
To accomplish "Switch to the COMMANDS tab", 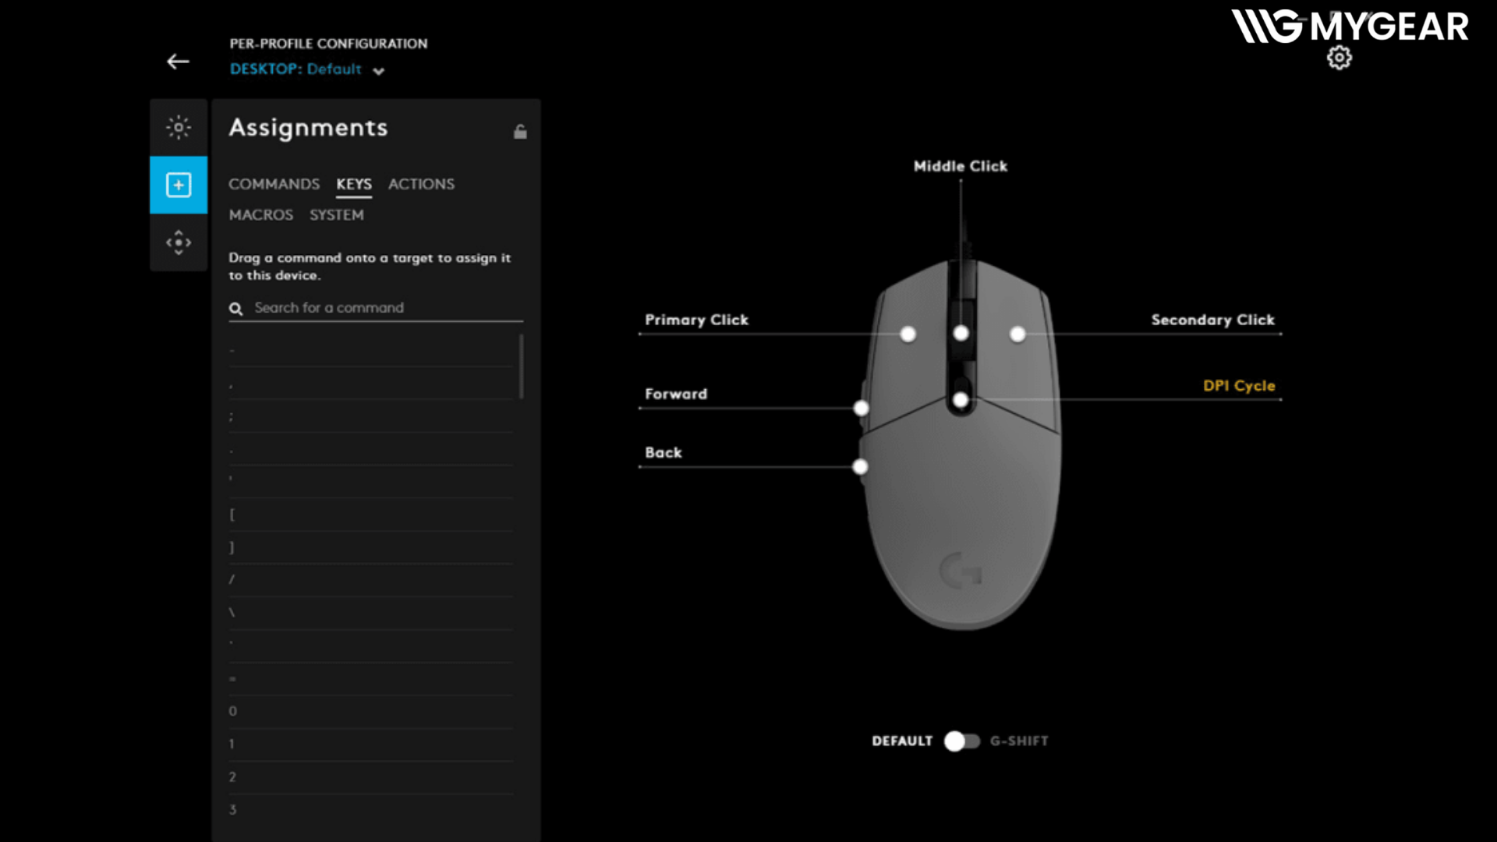I will pos(274,184).
